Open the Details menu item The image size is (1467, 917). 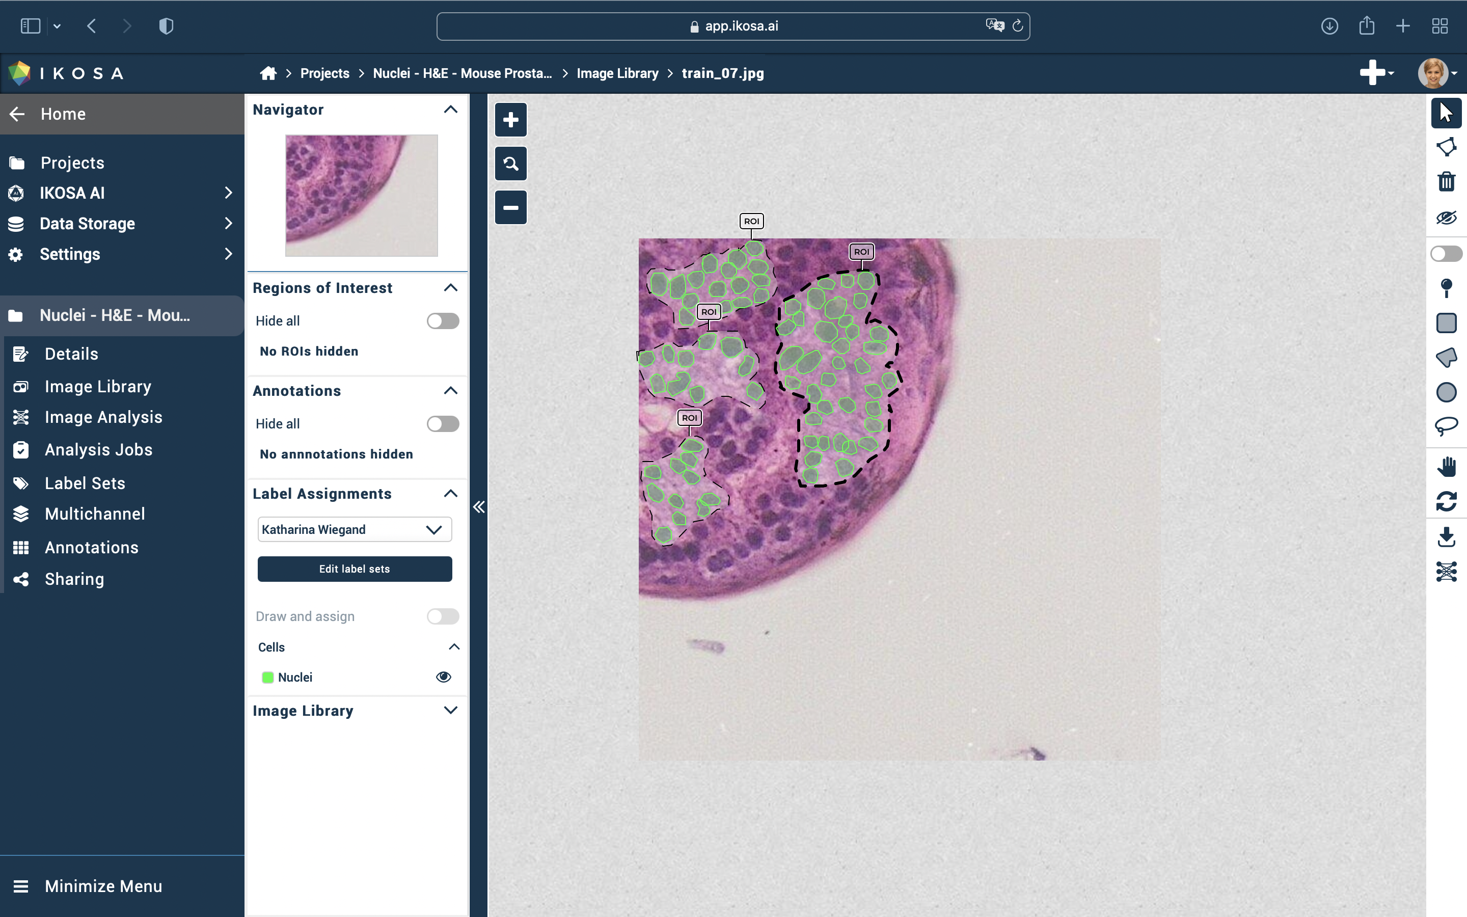pos(71,354)
